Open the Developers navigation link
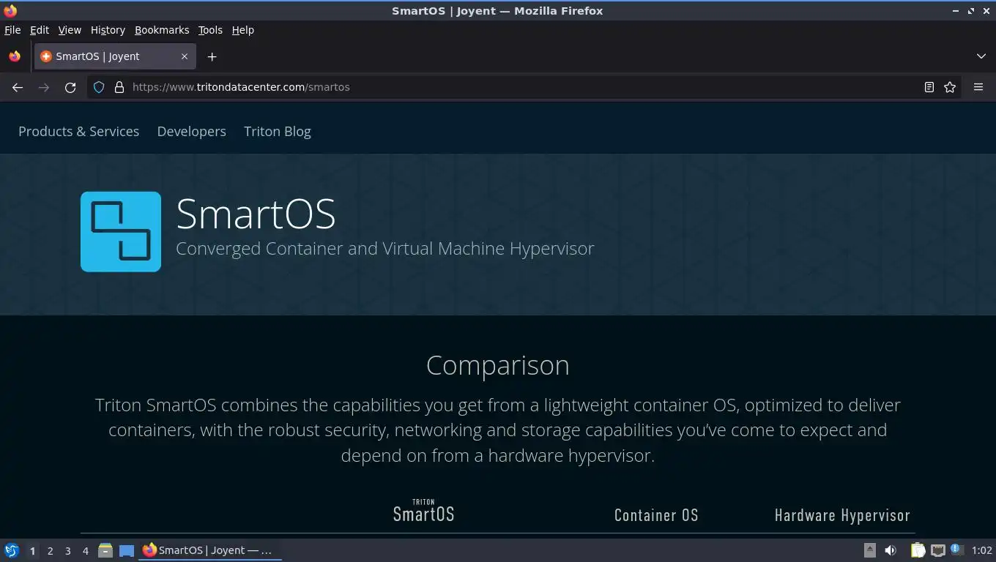 [192, 132]
